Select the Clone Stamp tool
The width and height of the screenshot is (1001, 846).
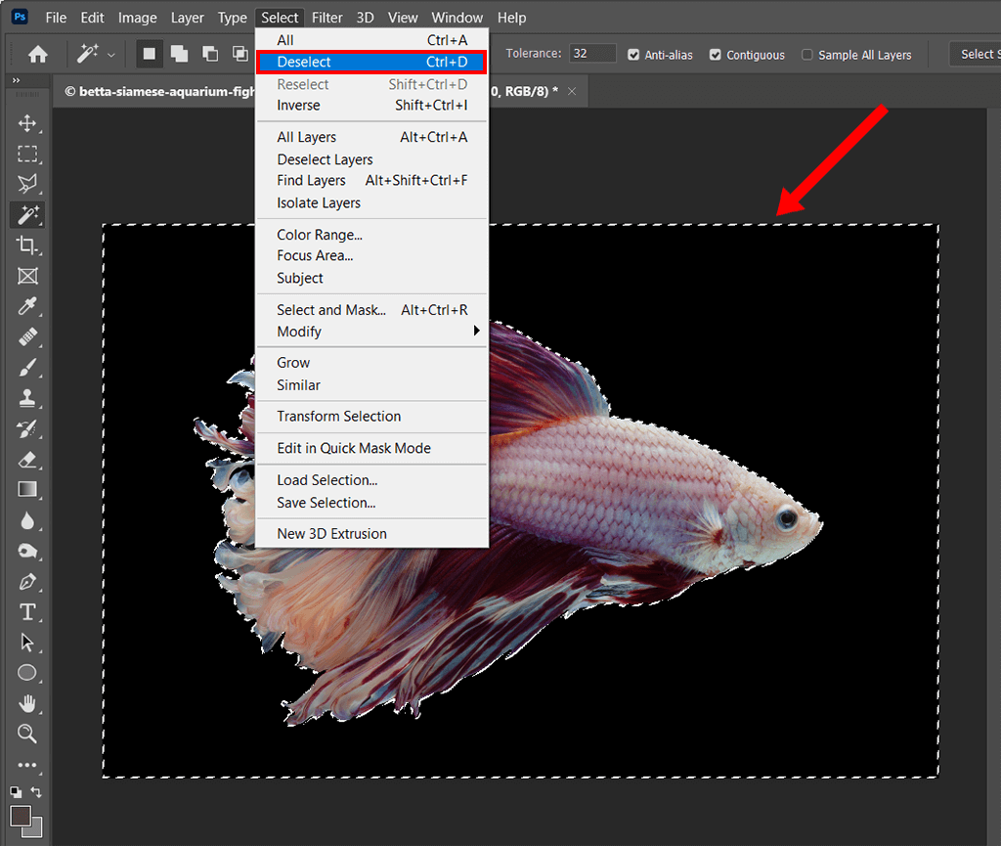click(x=26, y=398)
